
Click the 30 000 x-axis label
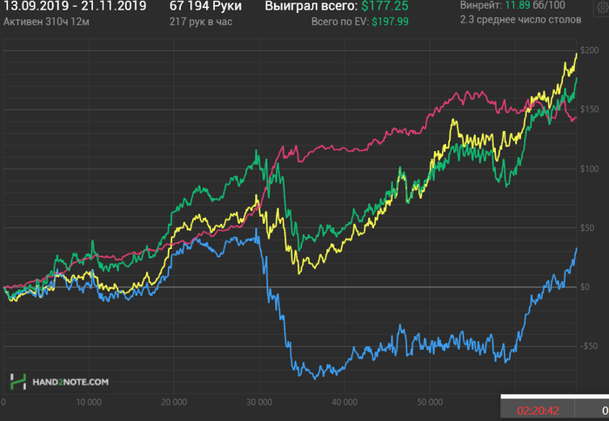[259, 402]
